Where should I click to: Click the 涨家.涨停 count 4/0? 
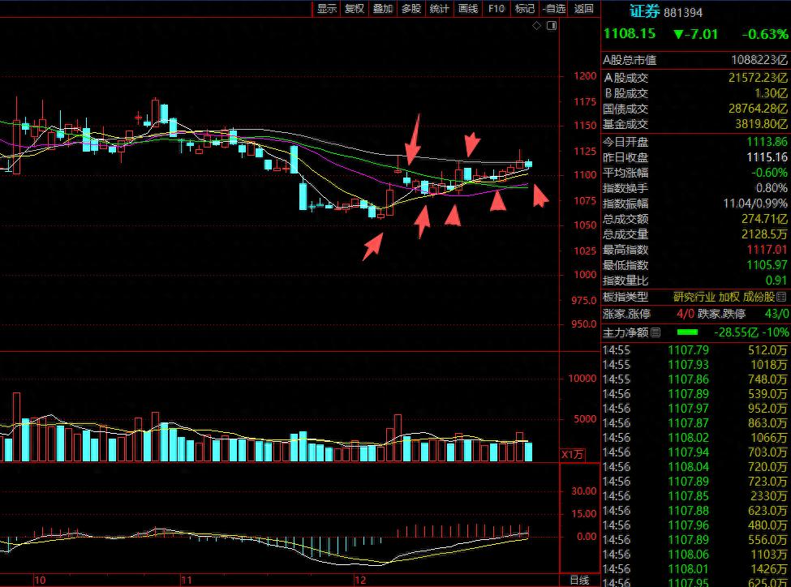685,314
